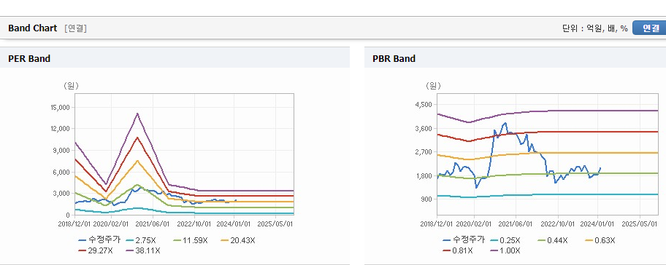Click the 12,000 axis label in PER chart

[x=60, y=129]
